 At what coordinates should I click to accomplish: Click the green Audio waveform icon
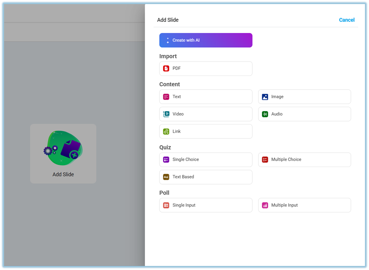coord(265,114)
